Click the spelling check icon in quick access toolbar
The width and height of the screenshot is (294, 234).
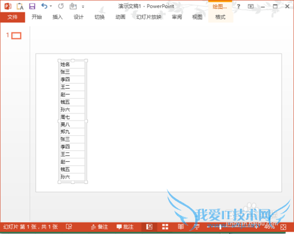(20, 6)
